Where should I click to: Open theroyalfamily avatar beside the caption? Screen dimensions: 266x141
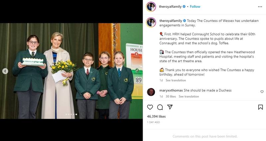coord(151,22)
